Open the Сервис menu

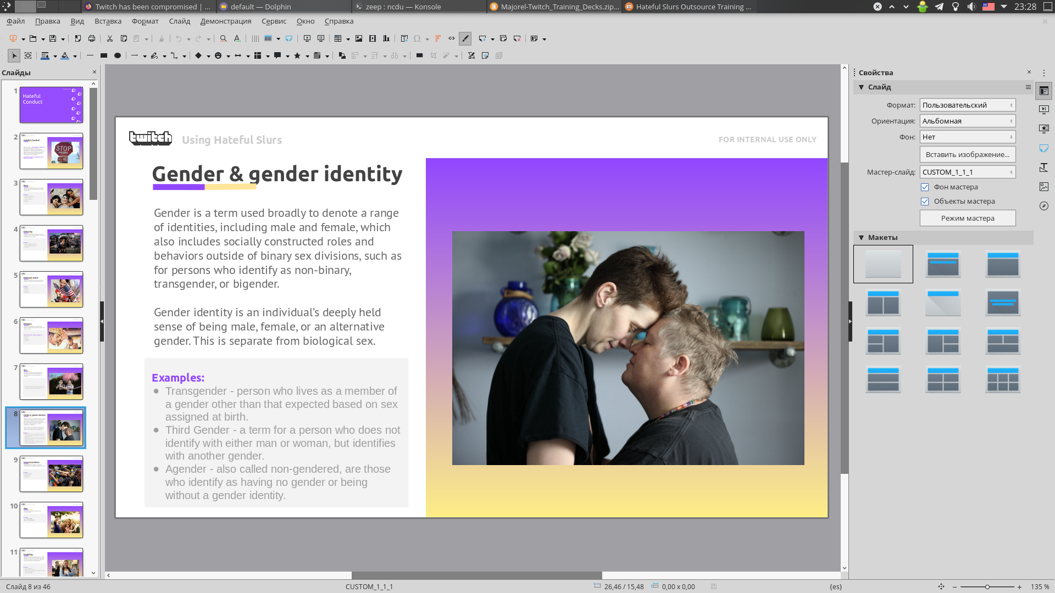click(x=274, y=21)
